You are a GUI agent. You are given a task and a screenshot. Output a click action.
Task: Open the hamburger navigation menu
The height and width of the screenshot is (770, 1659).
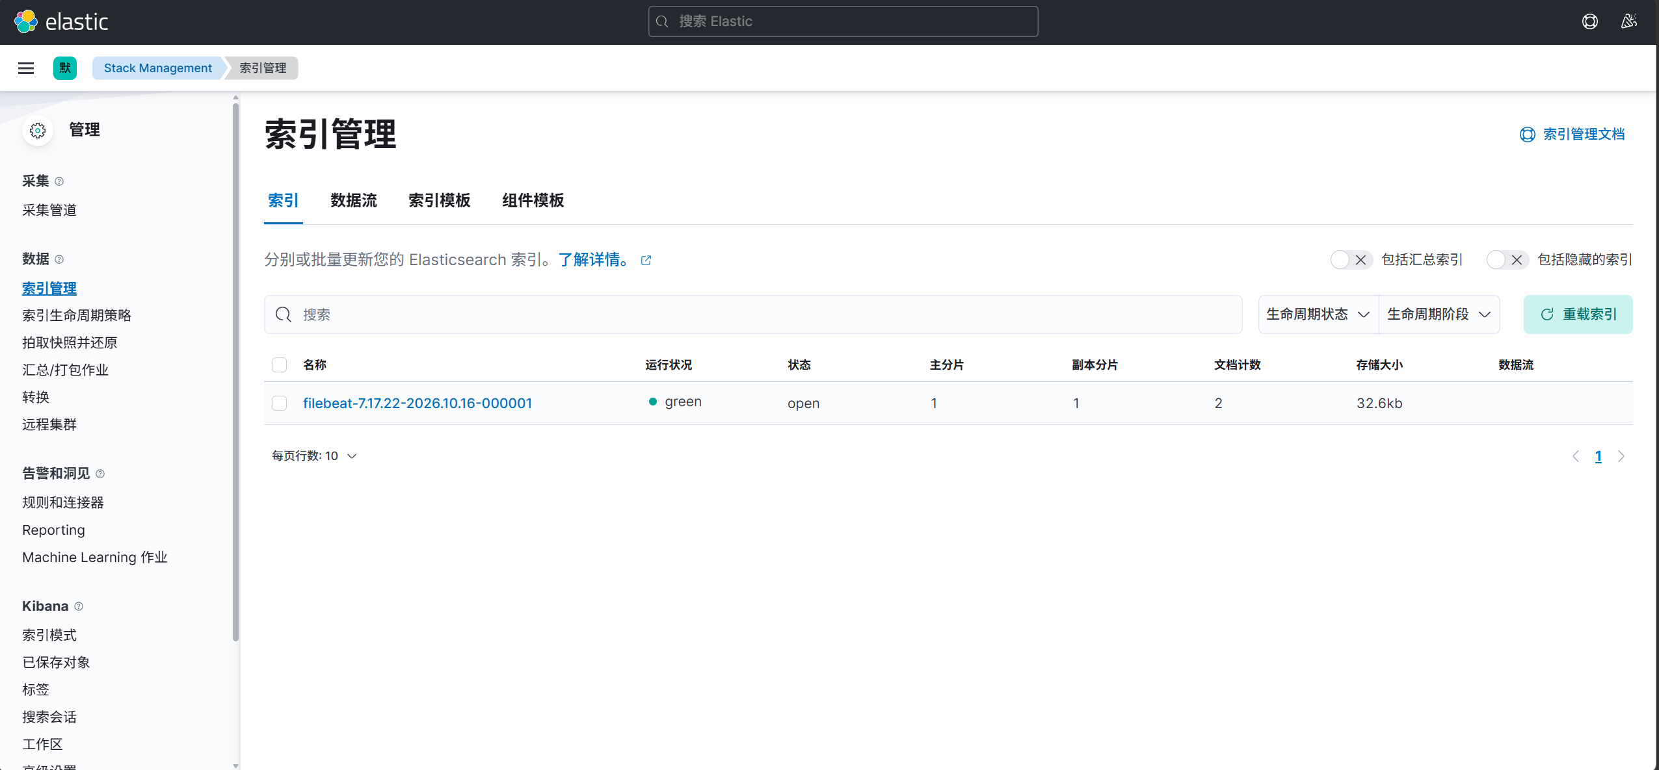(x=26, y=68)
